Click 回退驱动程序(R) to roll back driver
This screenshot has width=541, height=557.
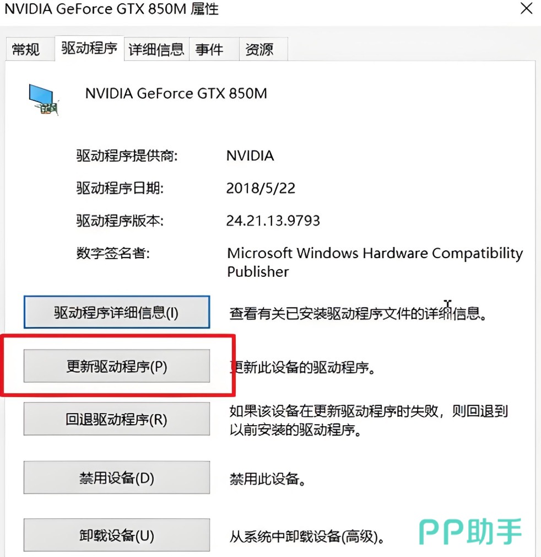point(116,419)
